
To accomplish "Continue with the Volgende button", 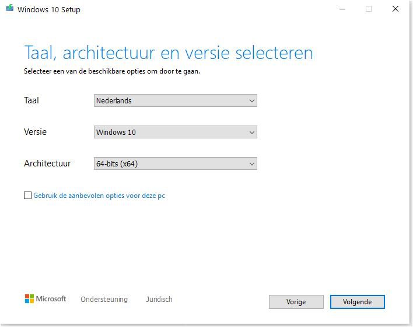I will click(x=358, y=302).
